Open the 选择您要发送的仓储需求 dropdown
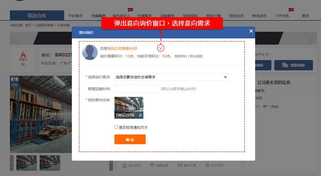This screenshot has height=176, width=321. tap(171, 77)
